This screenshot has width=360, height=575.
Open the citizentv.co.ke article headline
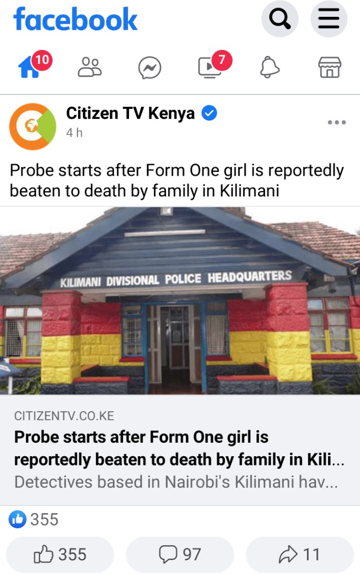[179, 448]
